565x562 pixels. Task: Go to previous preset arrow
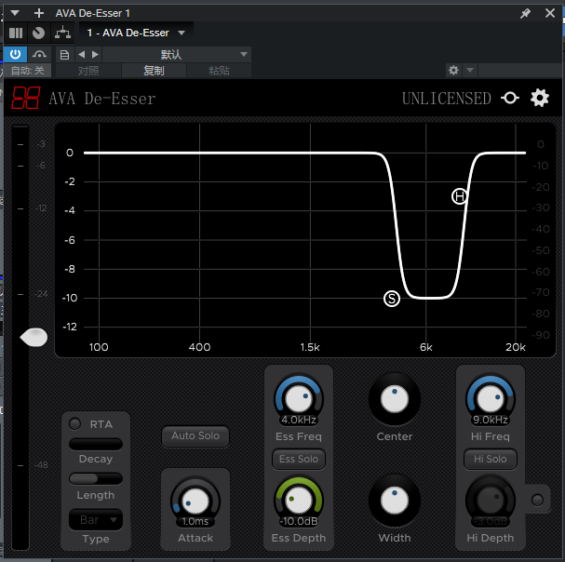click(x=82, y=54)
